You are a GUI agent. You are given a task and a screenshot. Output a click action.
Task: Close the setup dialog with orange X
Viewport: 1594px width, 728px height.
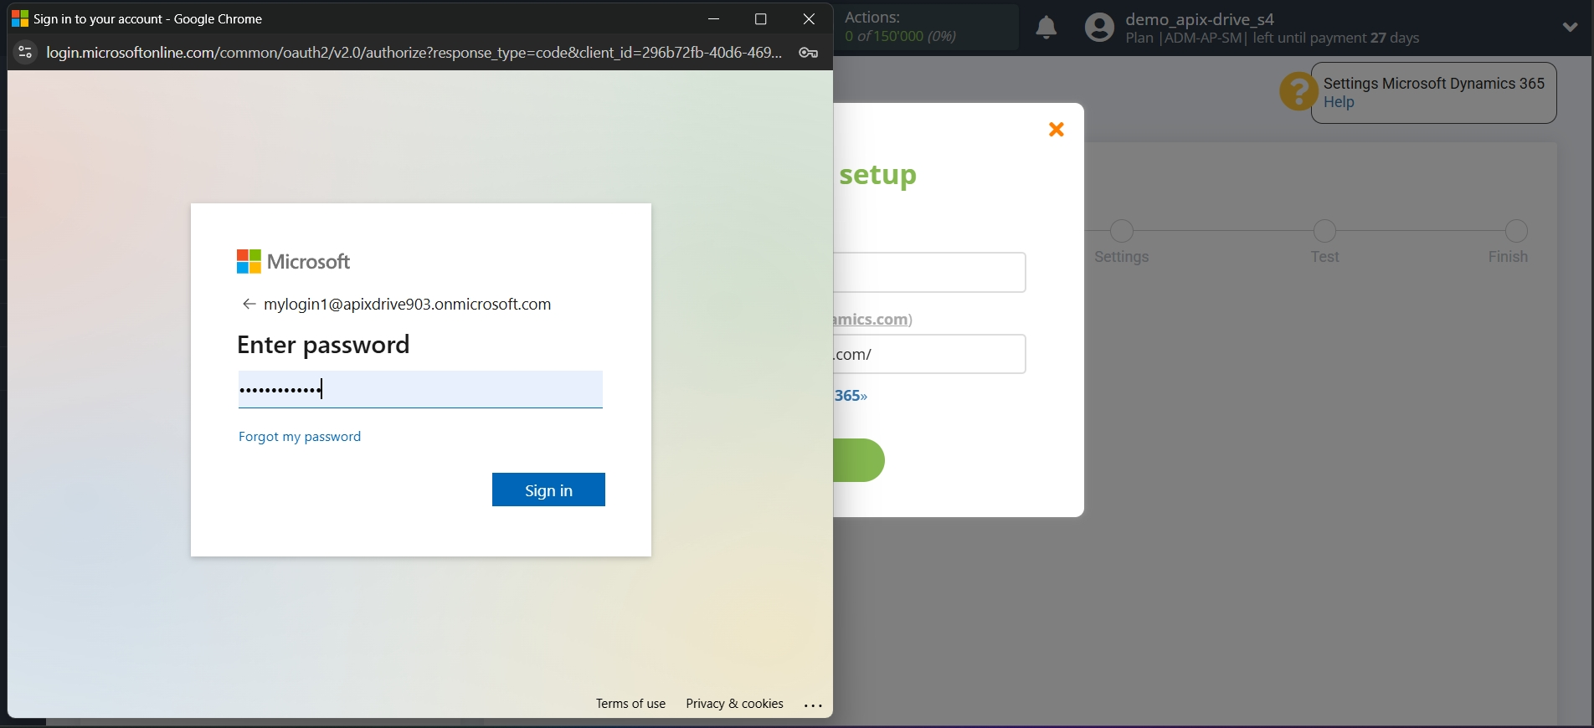pyautogui.click(x=1057, y=129)
